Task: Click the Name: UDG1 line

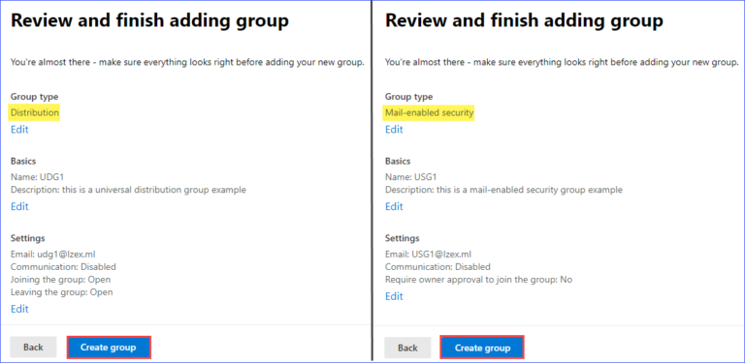Action: point(37,177)
